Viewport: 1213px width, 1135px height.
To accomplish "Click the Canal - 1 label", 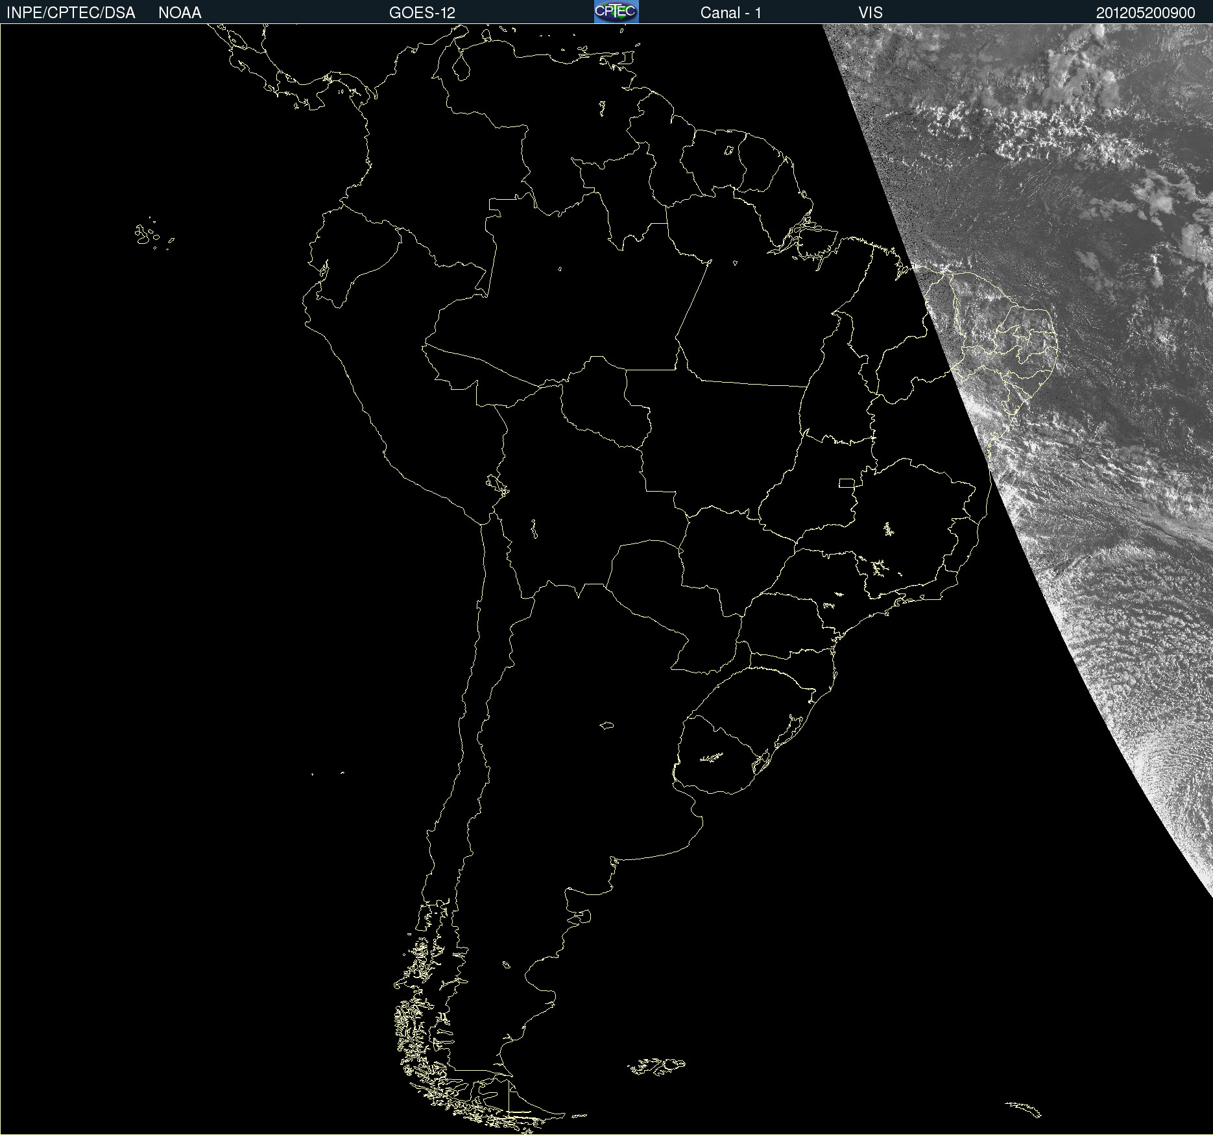I will pyautogui.click(x=731, y=13).
